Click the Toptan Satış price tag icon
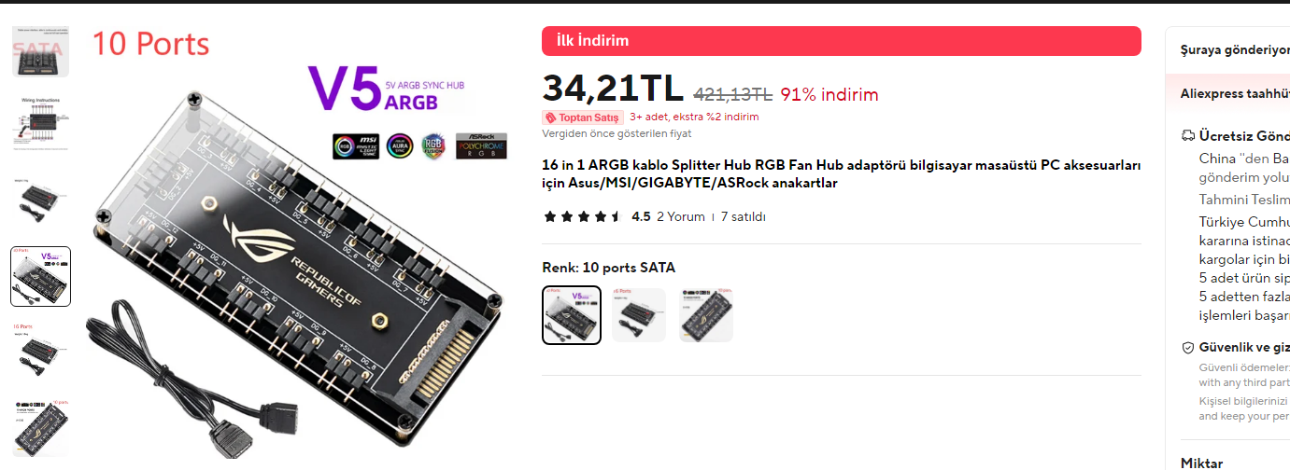The image size is (1290, 470). coord(551,117)
